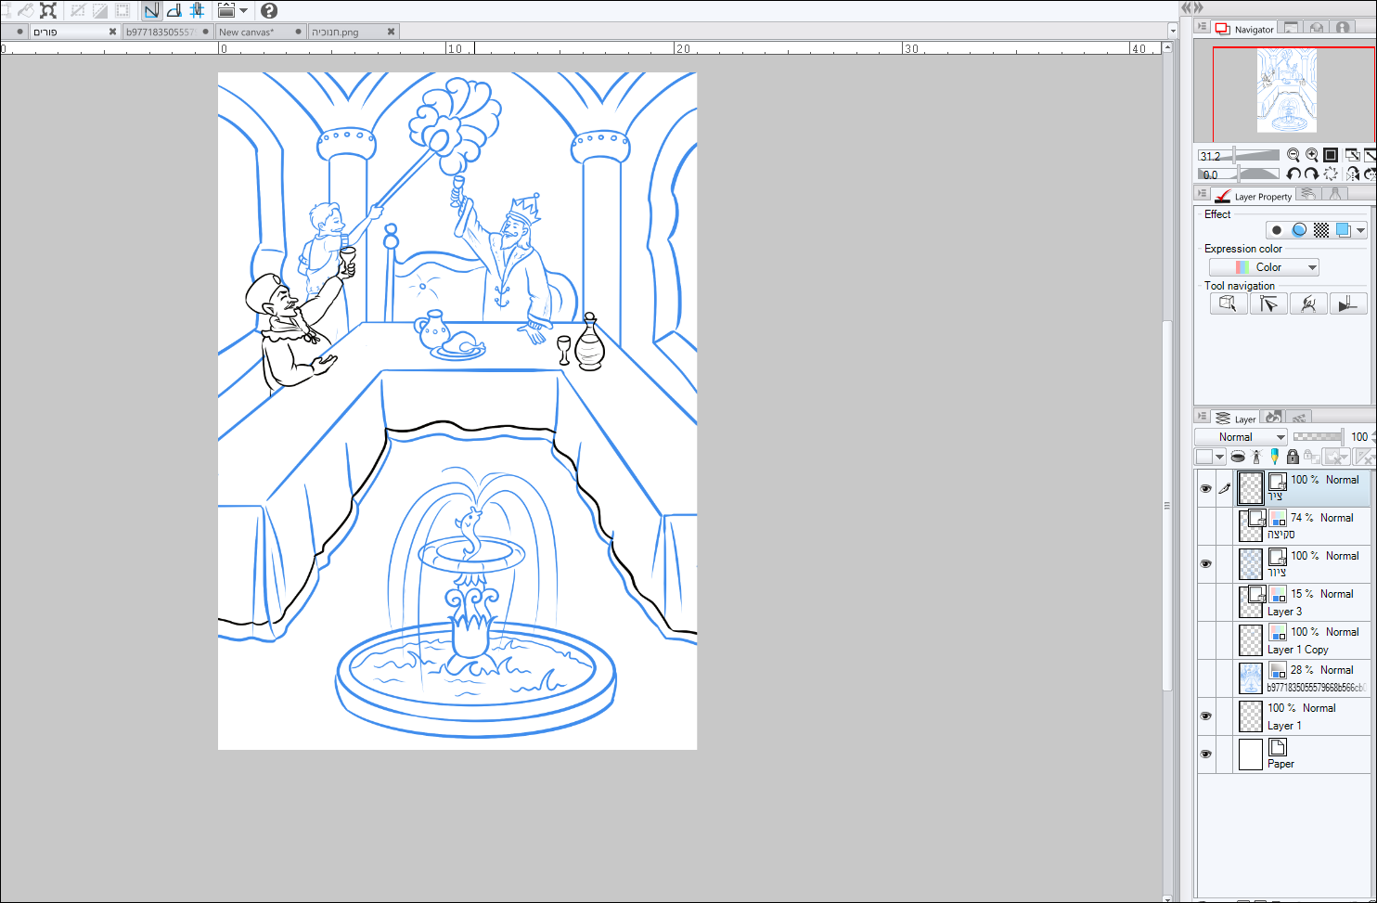Expand the layer palette color dropdown

(1219, 457)
